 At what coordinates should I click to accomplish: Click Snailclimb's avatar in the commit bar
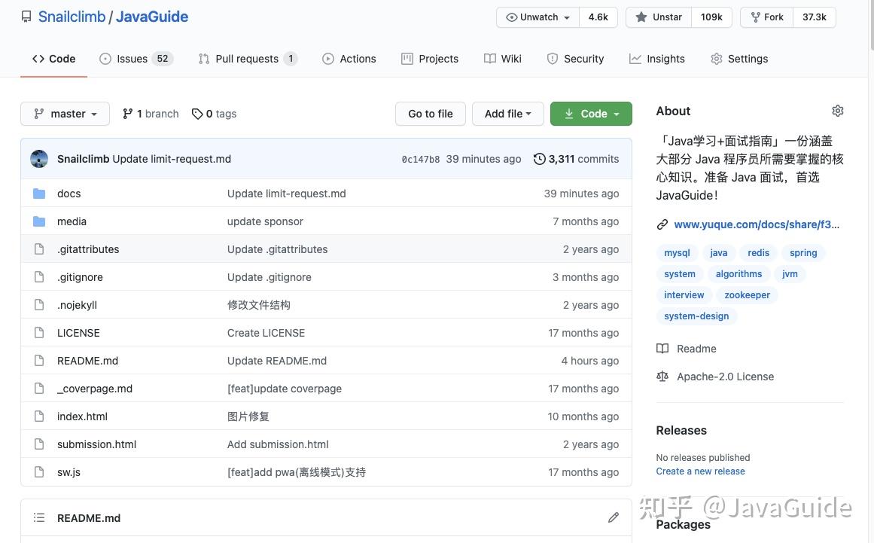[39, 159]
